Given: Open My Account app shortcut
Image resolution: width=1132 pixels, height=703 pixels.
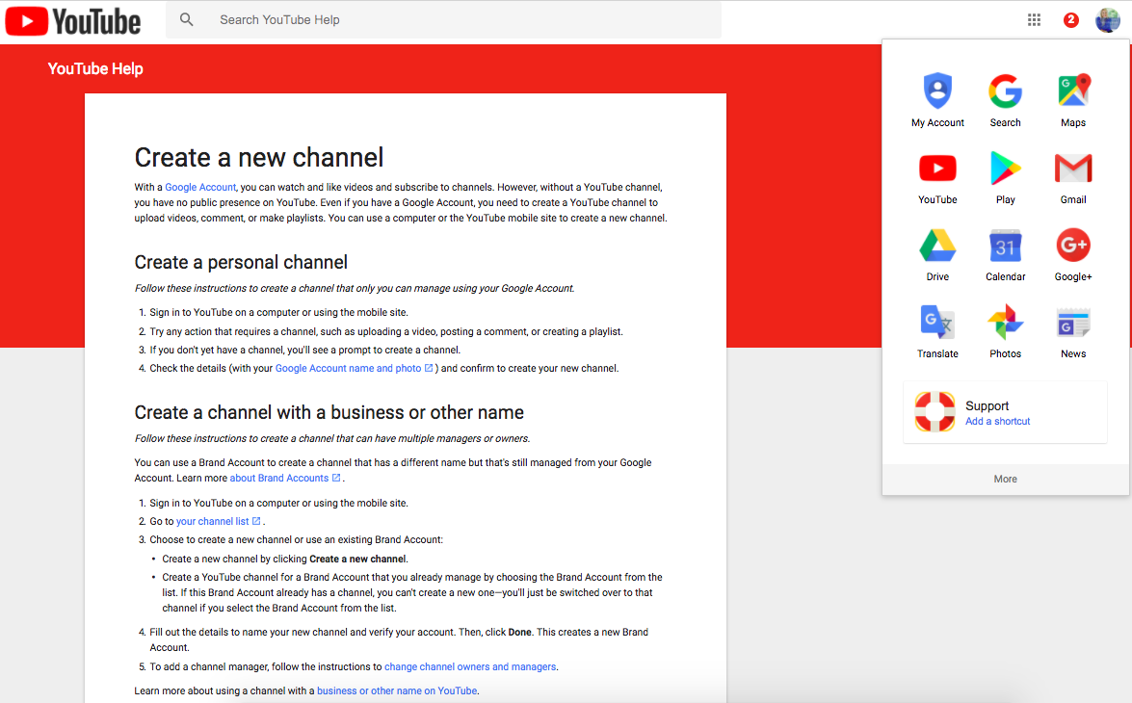Looking at the screenshot, I should [937, 99].
